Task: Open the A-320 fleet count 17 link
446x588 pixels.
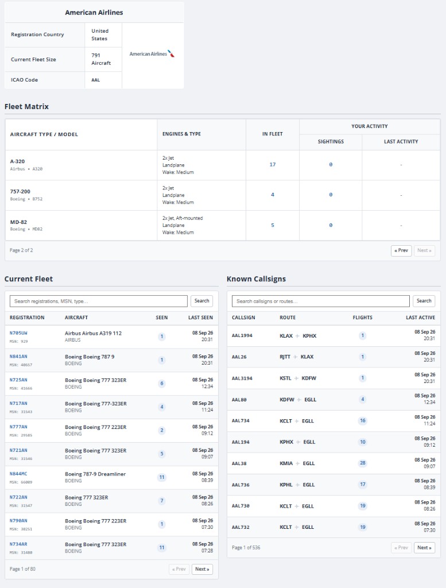Action: click(x=273, y=165)
